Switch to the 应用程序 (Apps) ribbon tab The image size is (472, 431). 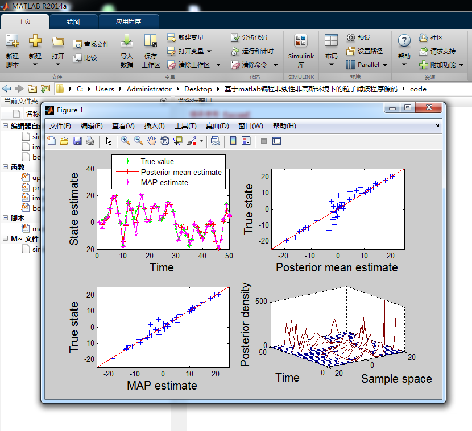click(129, 22)
